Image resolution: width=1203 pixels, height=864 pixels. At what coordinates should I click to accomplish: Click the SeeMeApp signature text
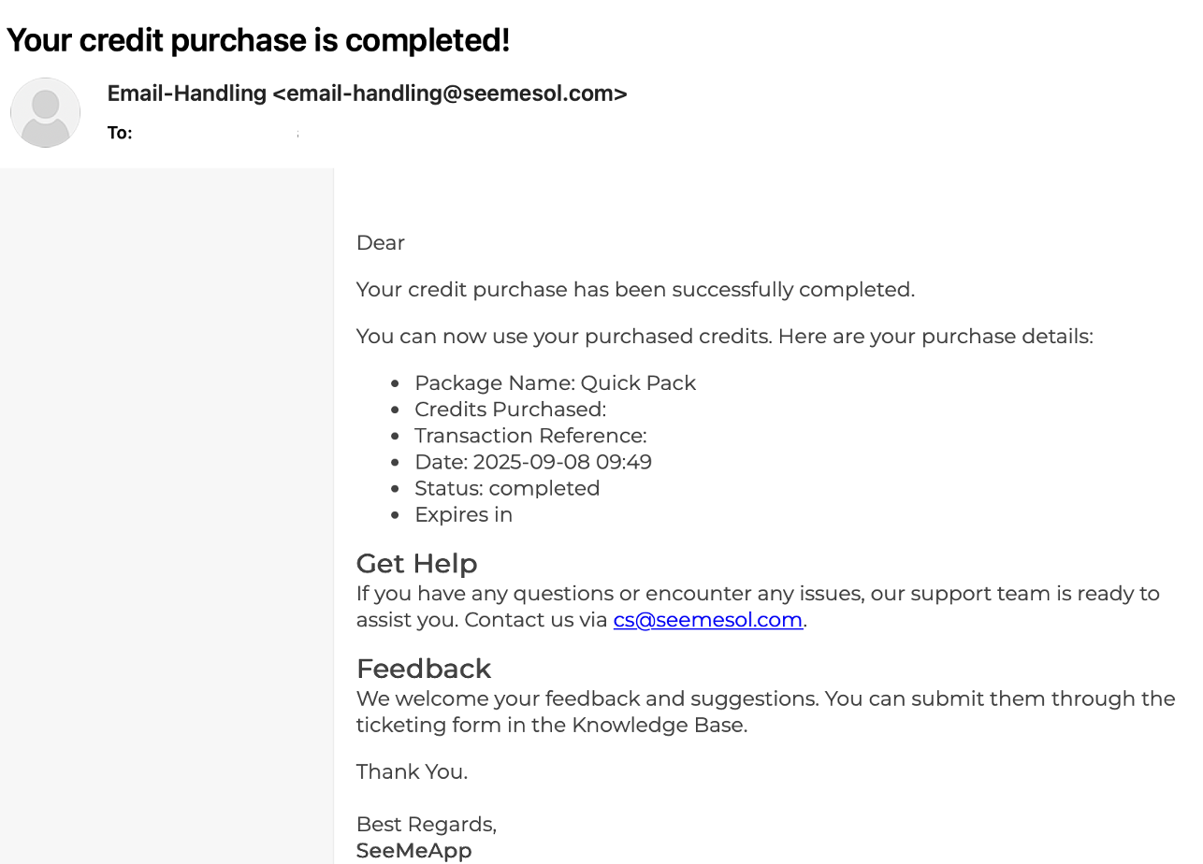click(x=413, y=850)
